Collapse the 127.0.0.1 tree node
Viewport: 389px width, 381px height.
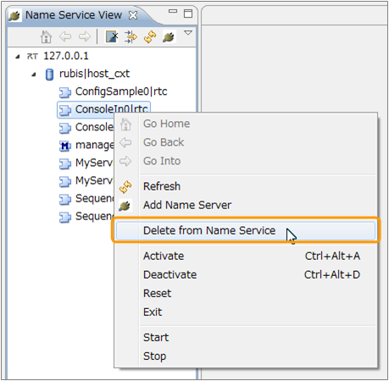click(18, 57)
